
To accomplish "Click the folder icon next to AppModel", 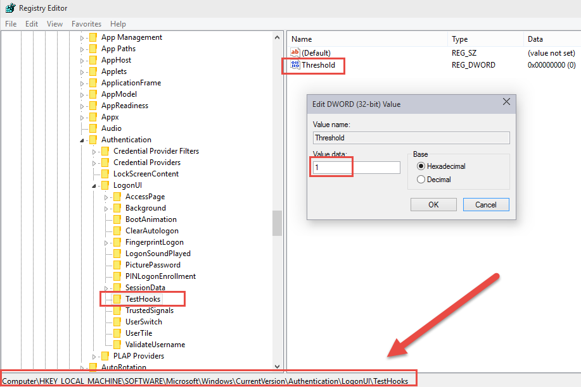I will click(x=93, y=94).
